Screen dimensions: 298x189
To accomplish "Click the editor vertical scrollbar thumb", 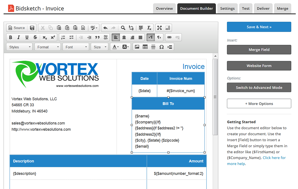I will pyautogui.click(x=215, y=97).
